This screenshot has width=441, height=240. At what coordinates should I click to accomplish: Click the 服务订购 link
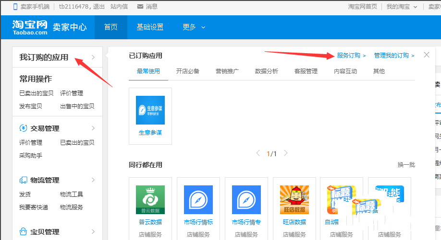tap(351, 56)
